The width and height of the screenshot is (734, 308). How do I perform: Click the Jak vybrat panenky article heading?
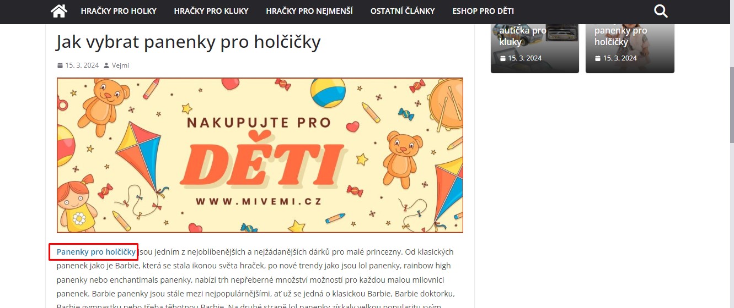click(188, 42)
